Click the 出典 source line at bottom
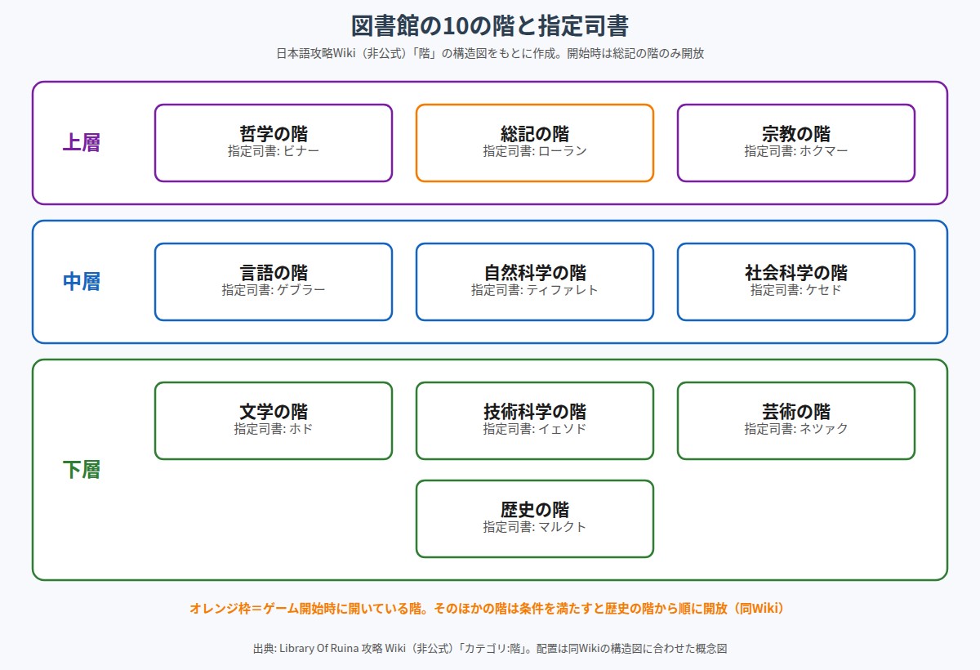 pyautogui.click(x=490, y=649)
